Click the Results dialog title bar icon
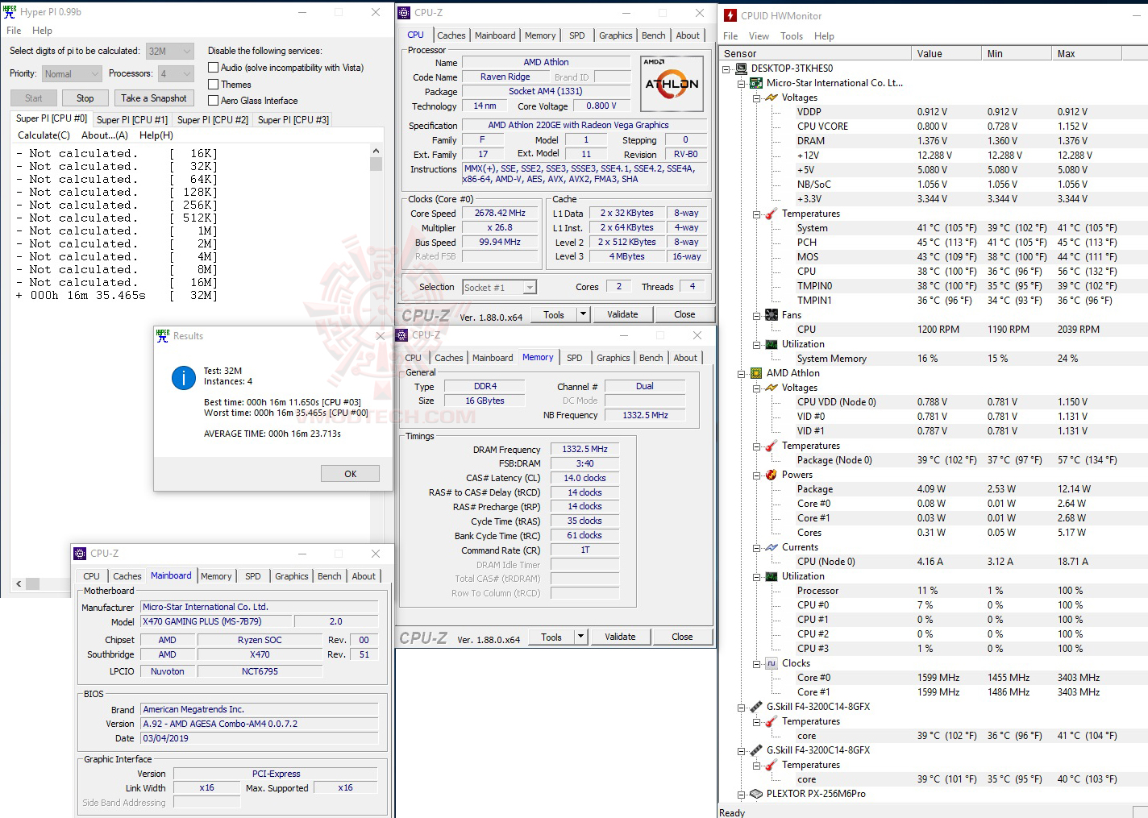 (163, 335)
